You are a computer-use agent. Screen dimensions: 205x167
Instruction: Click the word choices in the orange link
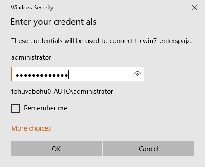pyautogui.click(x=40, y=128)
